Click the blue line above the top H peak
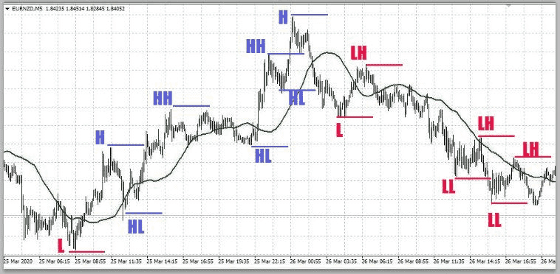560x274 pixels. [310, 15]
